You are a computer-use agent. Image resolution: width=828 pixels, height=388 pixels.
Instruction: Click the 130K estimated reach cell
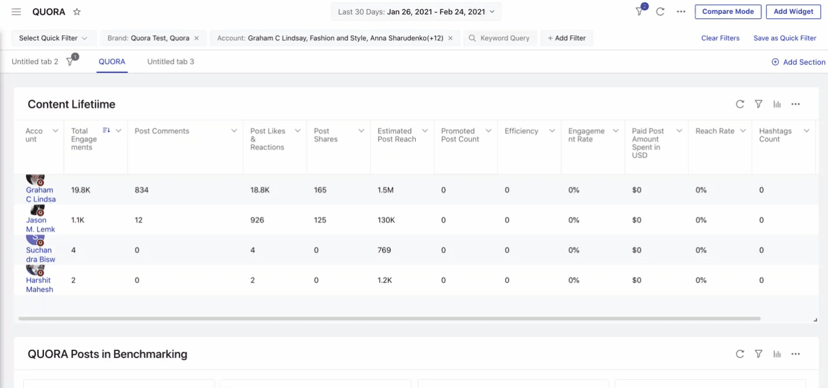pos(386,220)
